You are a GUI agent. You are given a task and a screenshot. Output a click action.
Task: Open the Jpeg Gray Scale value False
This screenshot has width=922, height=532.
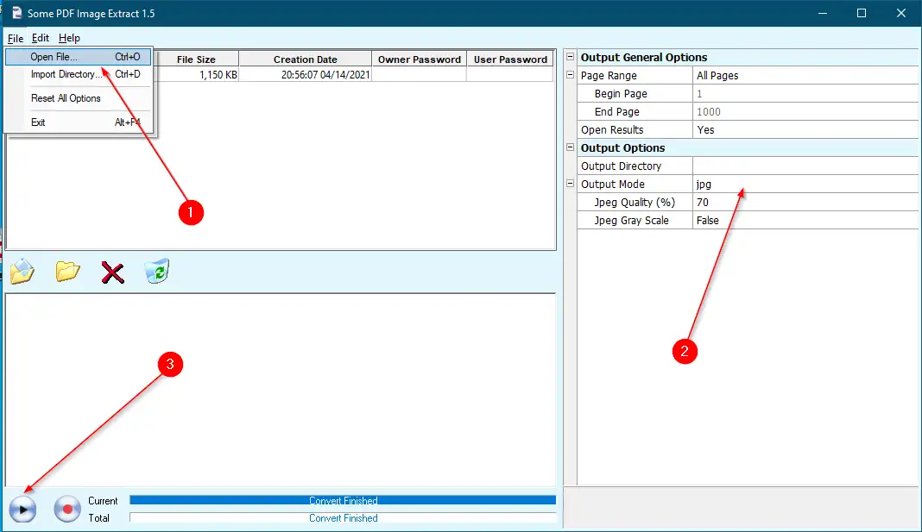(805, 220)
